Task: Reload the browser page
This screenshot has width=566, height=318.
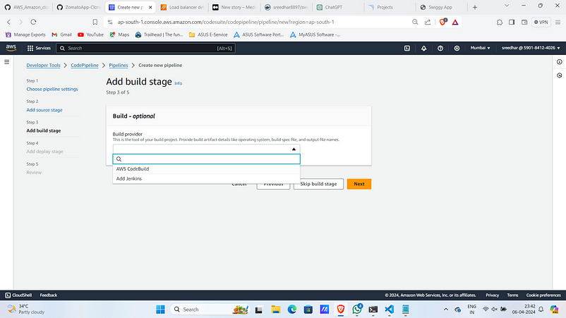Action: point(33,22)
